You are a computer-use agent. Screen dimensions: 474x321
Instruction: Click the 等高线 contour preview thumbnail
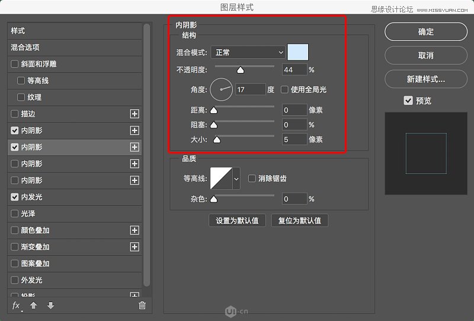(221, 179)
